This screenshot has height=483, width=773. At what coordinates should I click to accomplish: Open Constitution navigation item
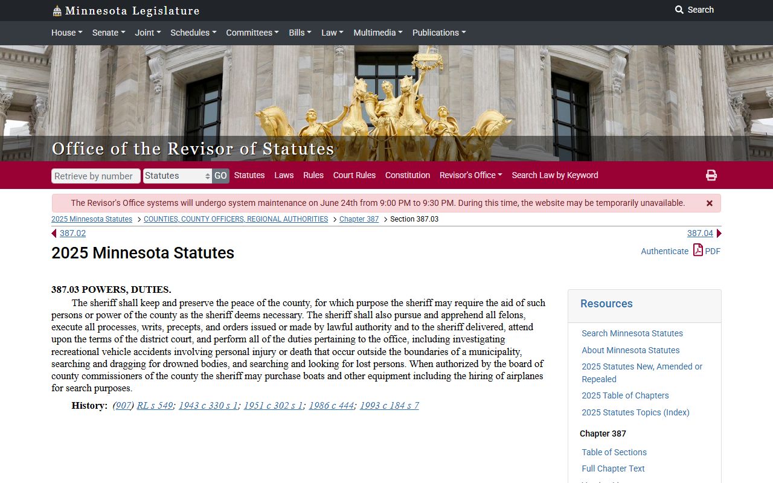408,175
